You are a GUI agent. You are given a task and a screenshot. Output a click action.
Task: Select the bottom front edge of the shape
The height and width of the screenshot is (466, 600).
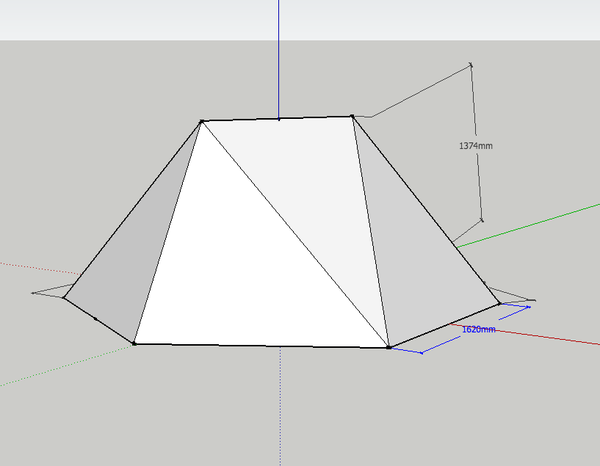click(x=261, y=346)
